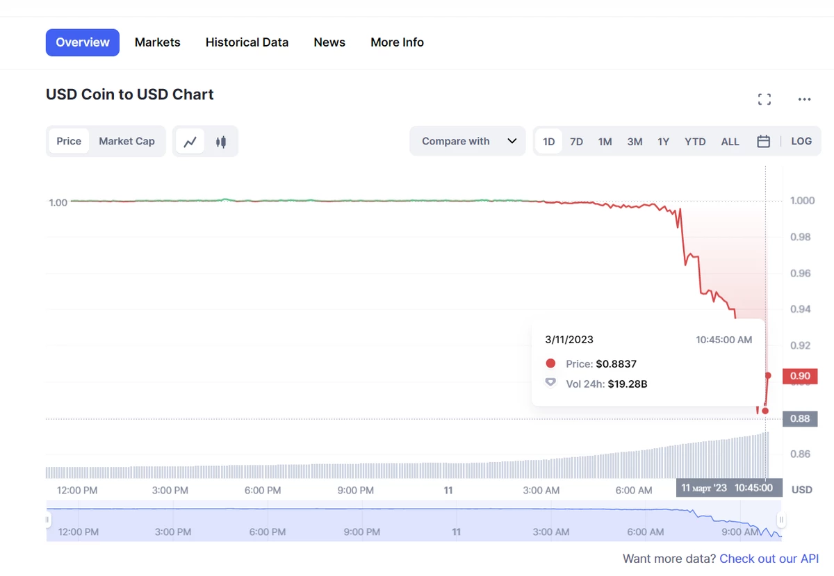Click the USD currency axis label
Screen dimensions: 834x576
pos(802,489)
